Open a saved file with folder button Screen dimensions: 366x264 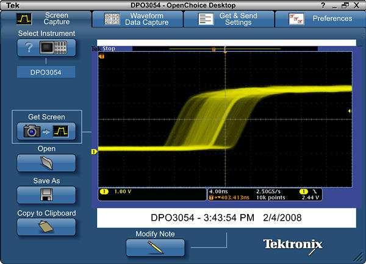click(x=46, y=163)
